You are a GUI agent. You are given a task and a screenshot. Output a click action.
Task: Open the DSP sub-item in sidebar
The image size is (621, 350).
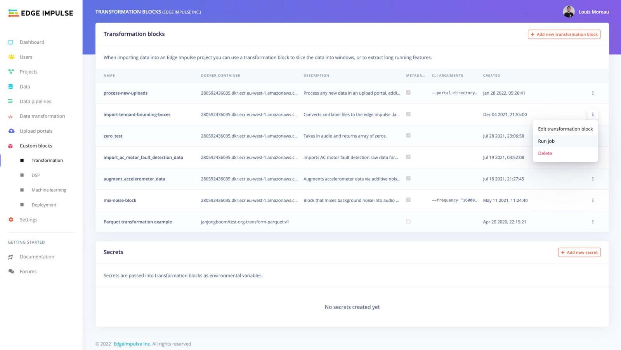36,175
